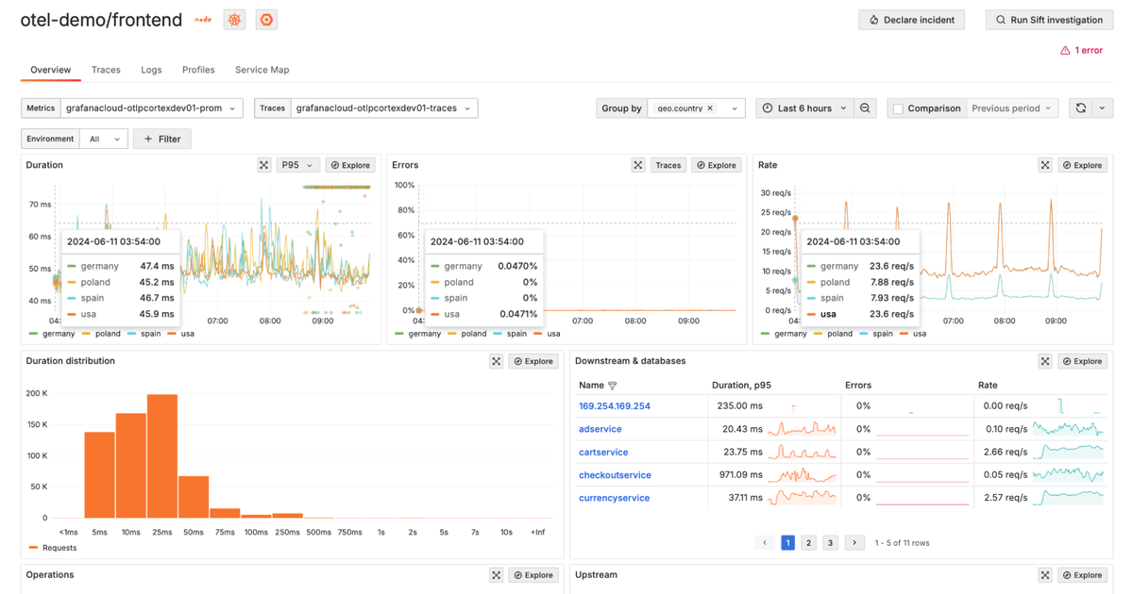Click the zoom out time range icon
Viewport: 1133px width, 594px height.
click(865, 108)
